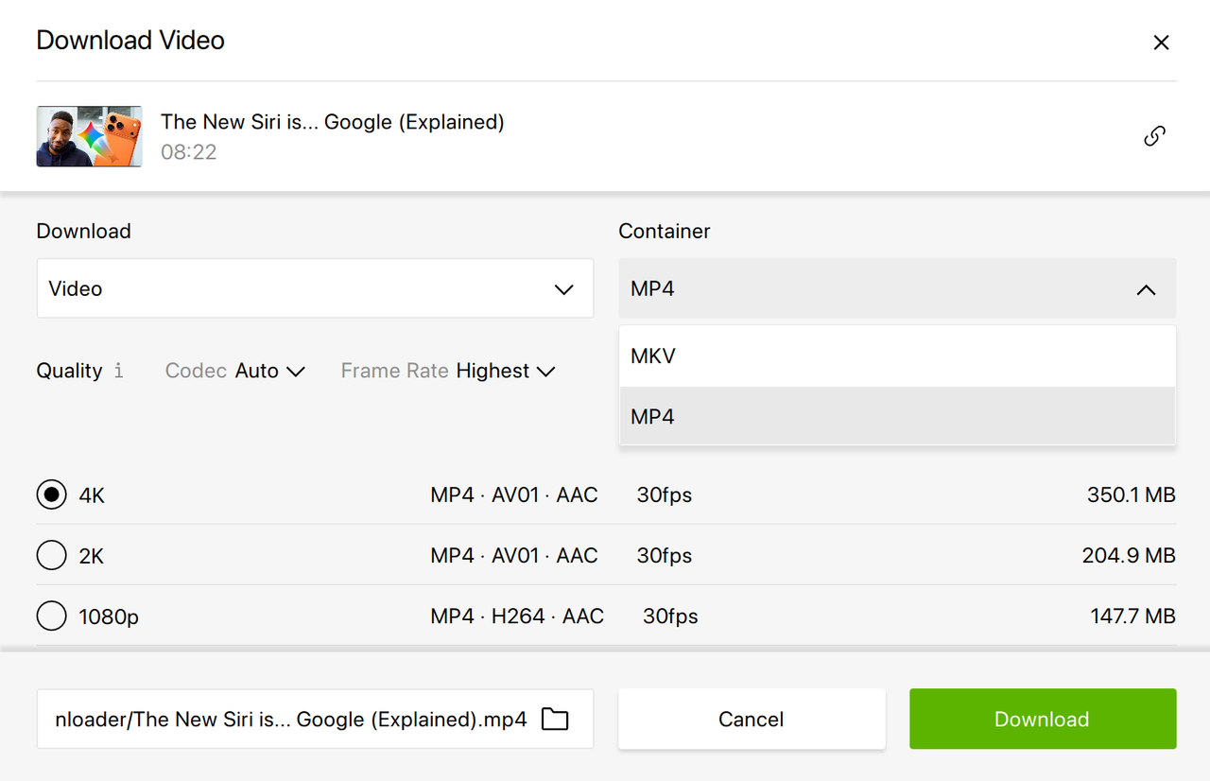Choose MKV from the container list
This screenshot has height=781, width=1210.
(897, 356)
